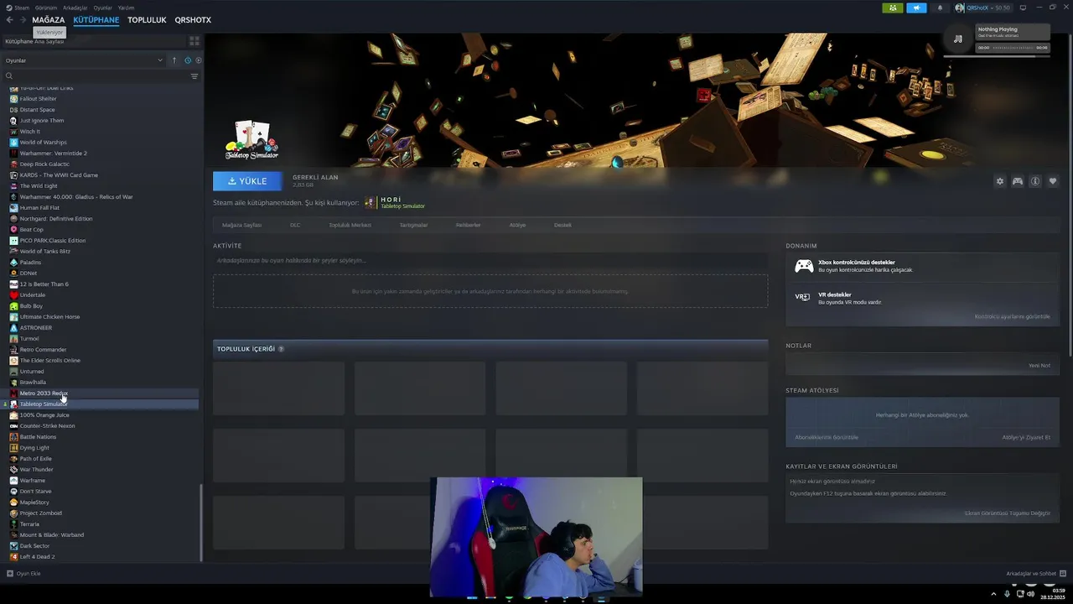Screen dimensions: 1073x604
Task: Open the Yardım menu
Action: 126,8
